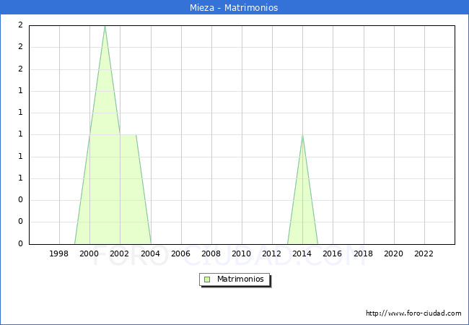Image resolution: width=469 pixels, height=325 pixels.
Task: Click x-axis label 2010
Action: (242, 253)
